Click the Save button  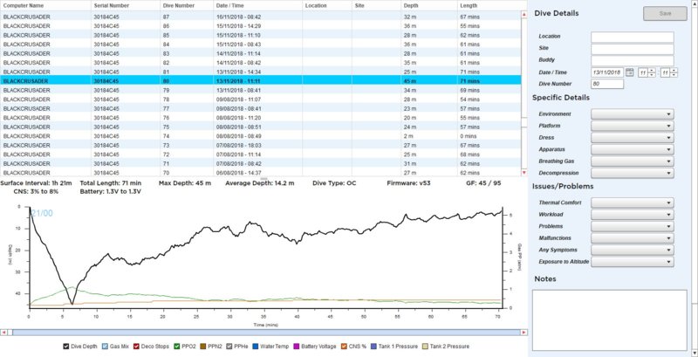tap(664, 13)
